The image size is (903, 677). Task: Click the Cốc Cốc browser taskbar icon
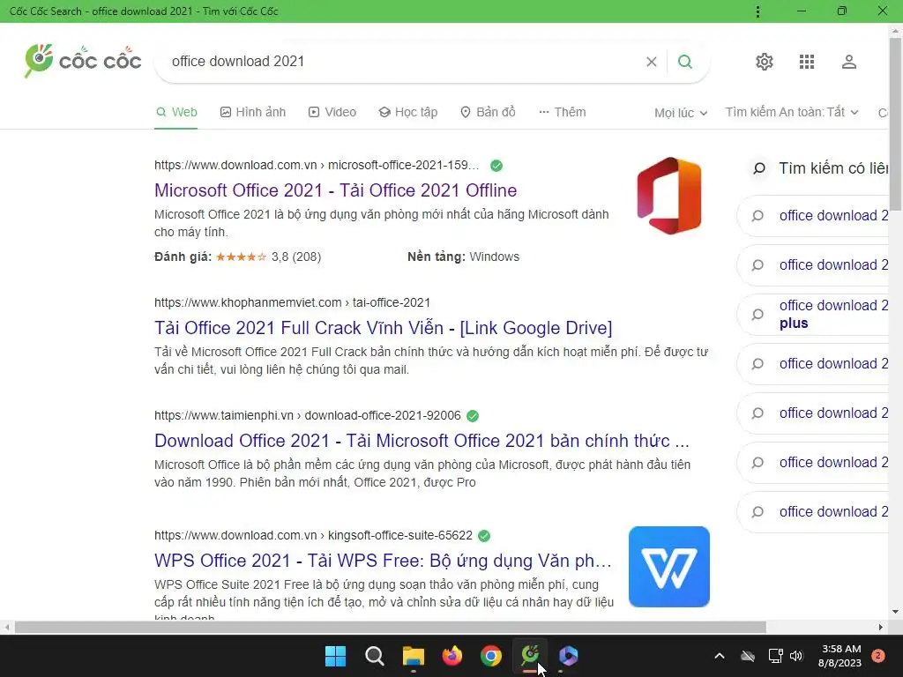[530, 656]
